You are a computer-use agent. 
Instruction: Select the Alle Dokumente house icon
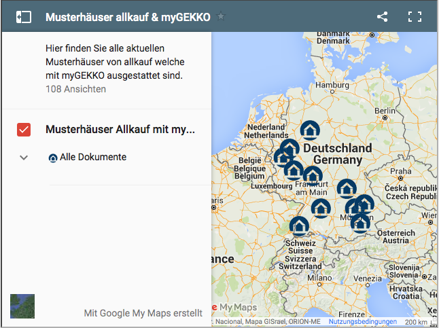[x=52, y=158]
